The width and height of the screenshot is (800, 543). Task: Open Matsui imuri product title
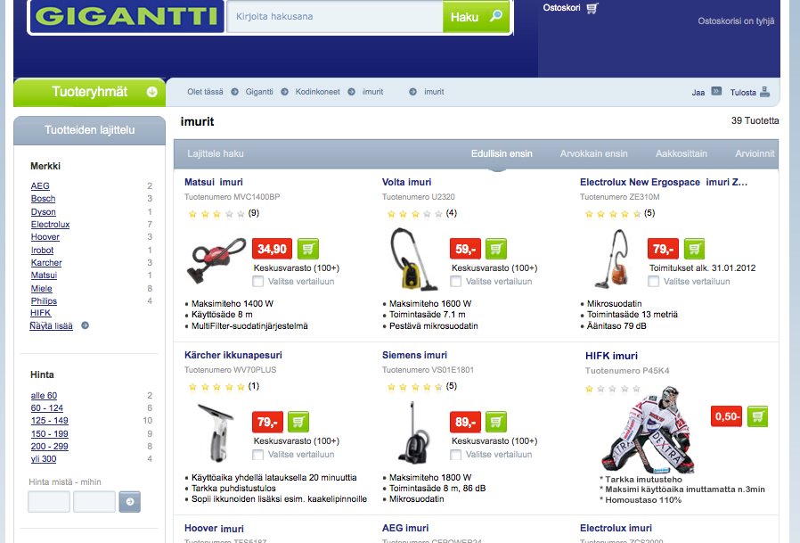pos(214,183)
